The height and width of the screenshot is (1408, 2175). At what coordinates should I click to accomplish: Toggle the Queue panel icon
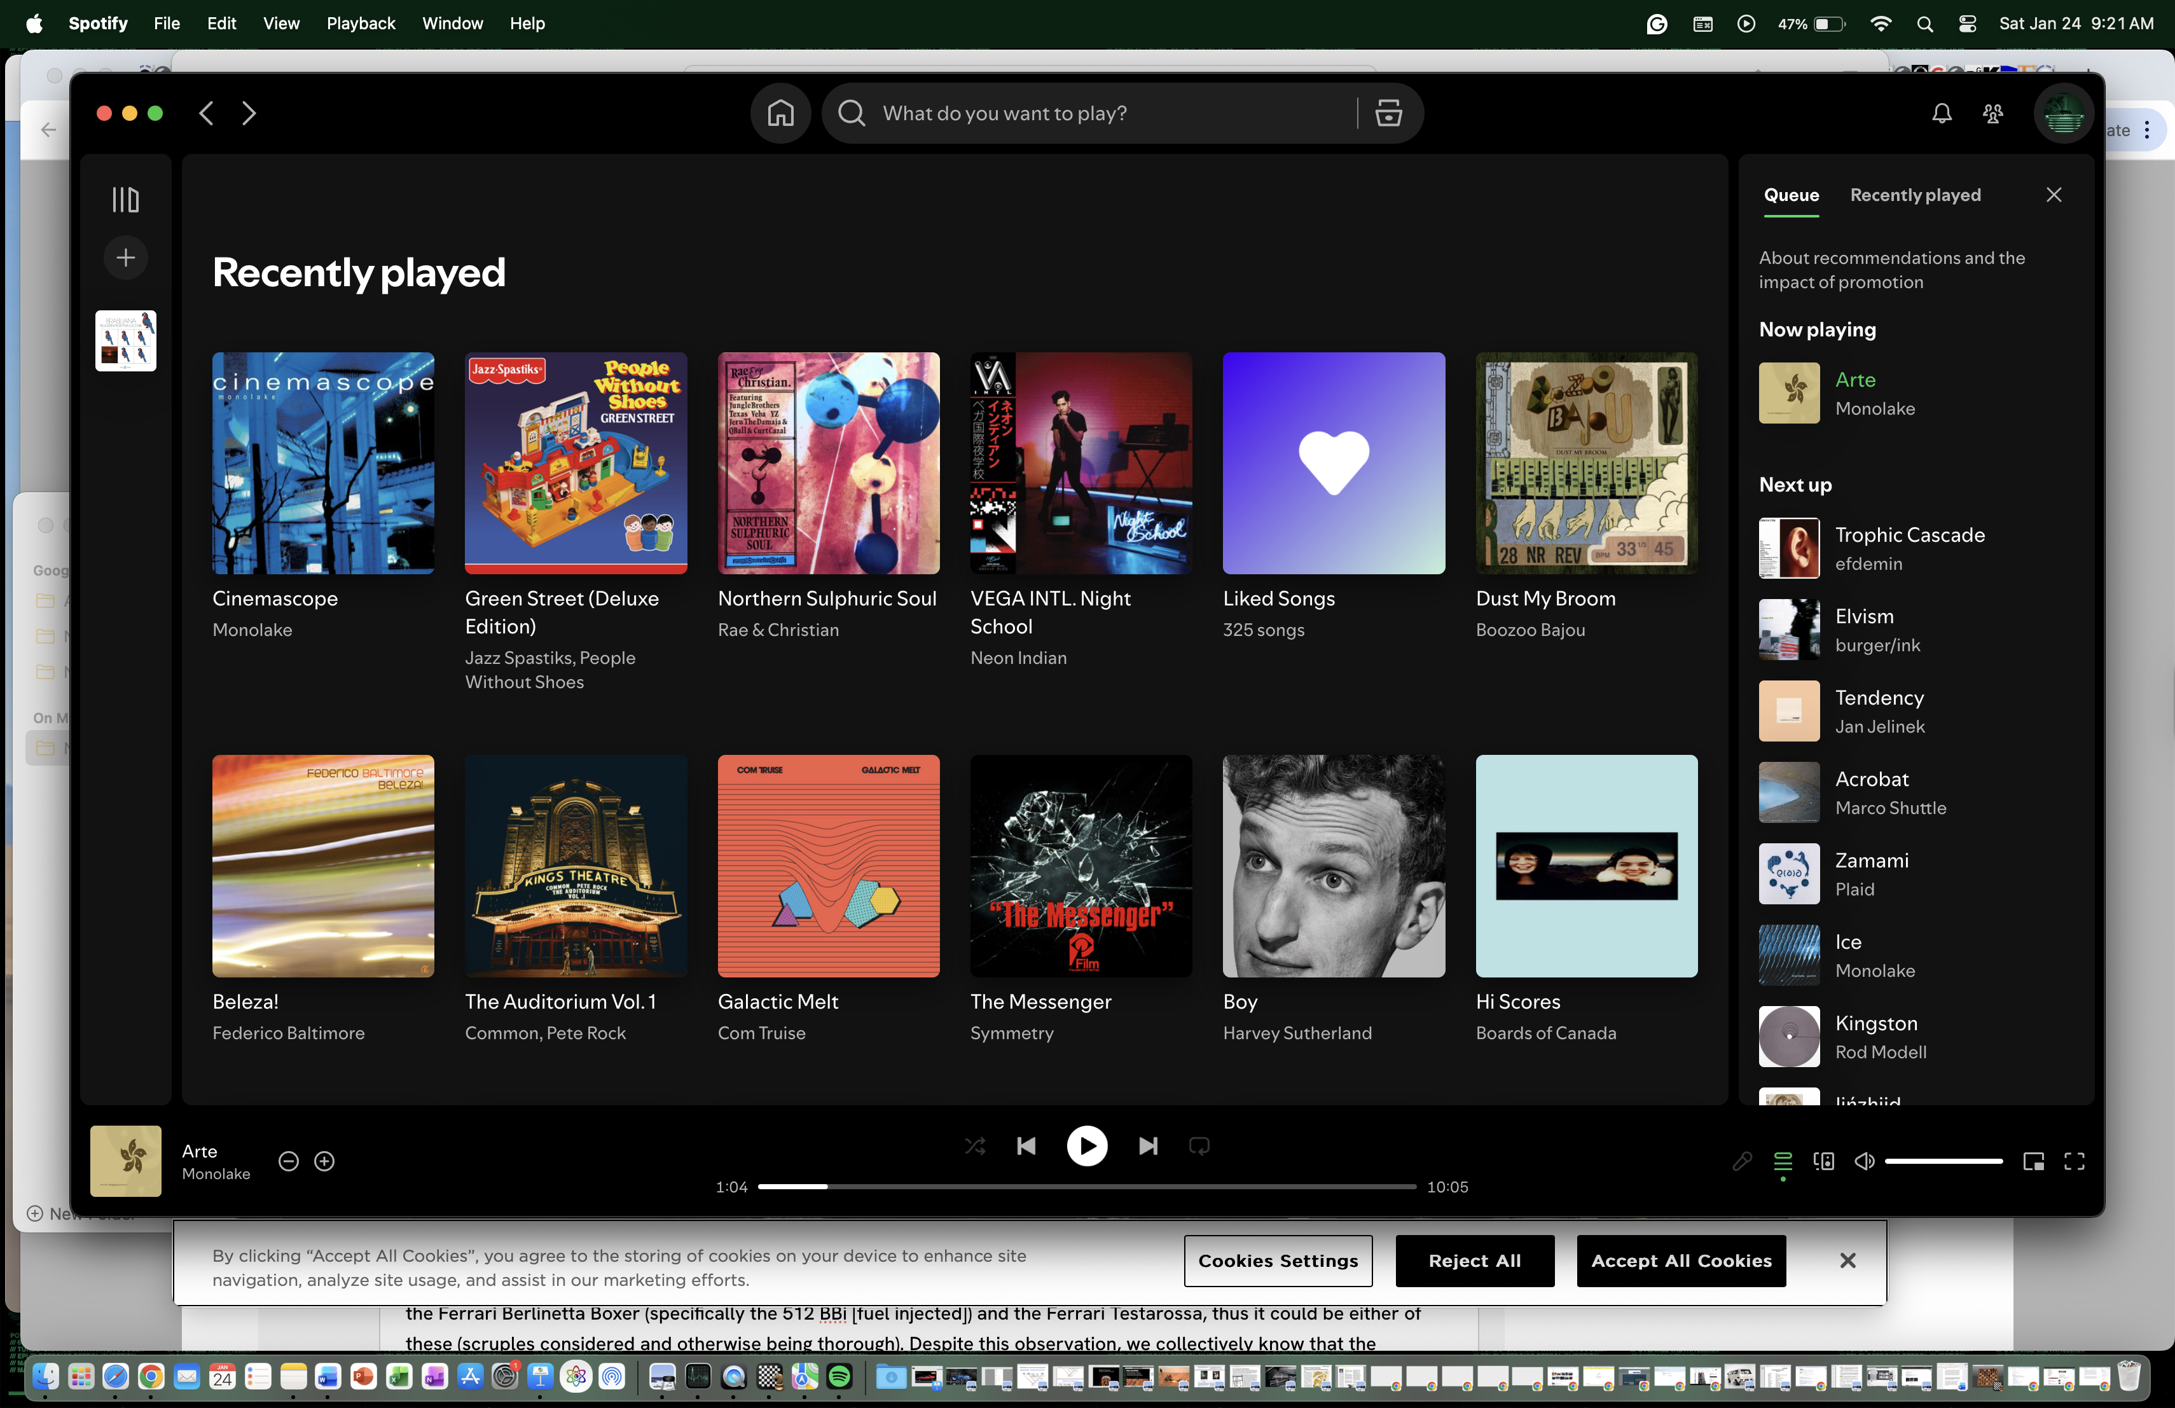point(1782,1161)
